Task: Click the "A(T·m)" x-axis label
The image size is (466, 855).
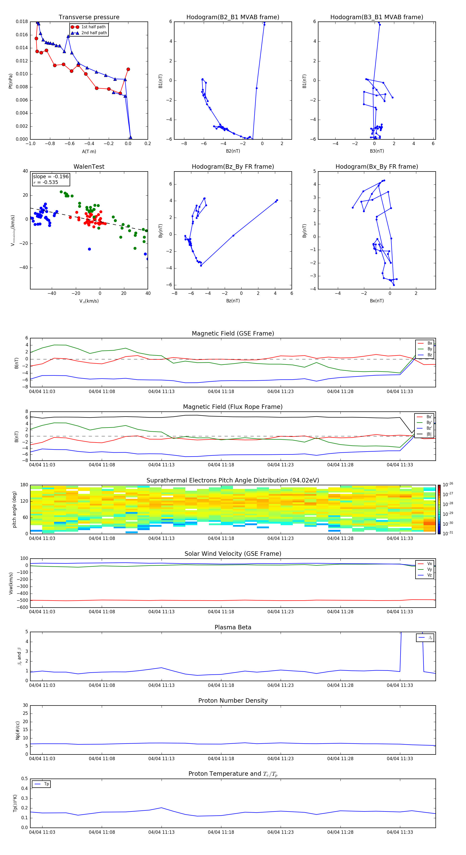Action: [x=89, y=151]
